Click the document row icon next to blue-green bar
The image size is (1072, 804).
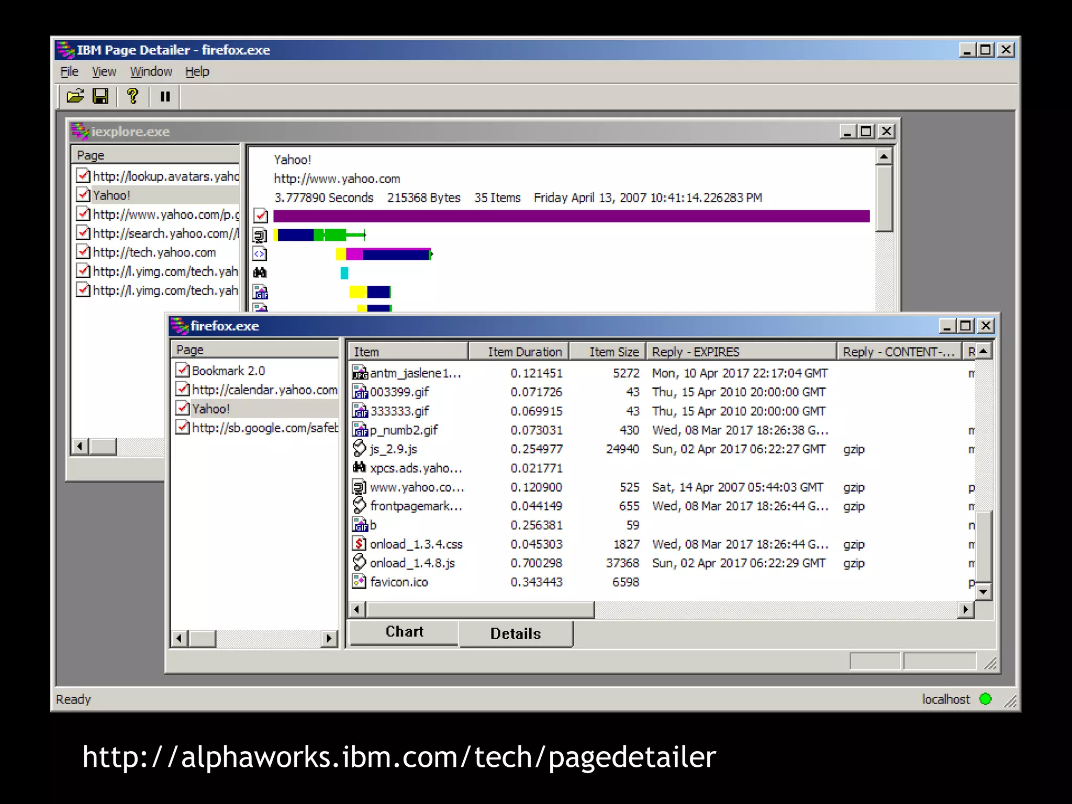click(260, 235)
